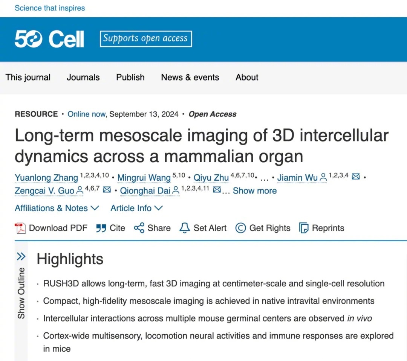Image resolution: width=407 pixels, height=361 pixels.
Task: Click the Supports open access button
Action: (145, 39)
